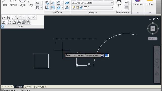This screenshot has height=91, width=162.
Task: Open the Ellipse flyout arrow
Action: [41, 3]
